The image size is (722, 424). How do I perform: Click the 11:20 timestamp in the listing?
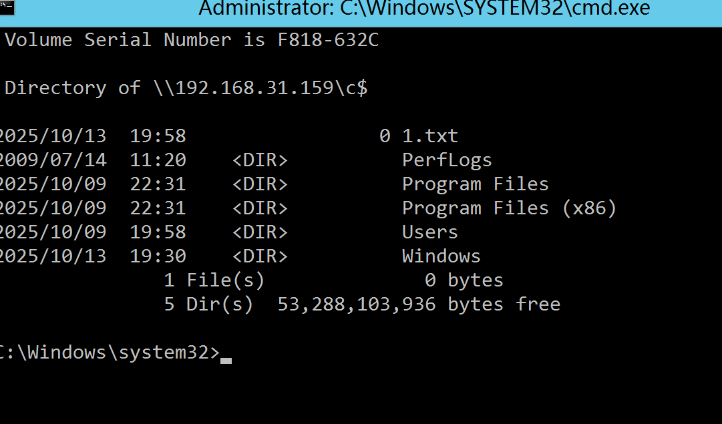[158, 160]
